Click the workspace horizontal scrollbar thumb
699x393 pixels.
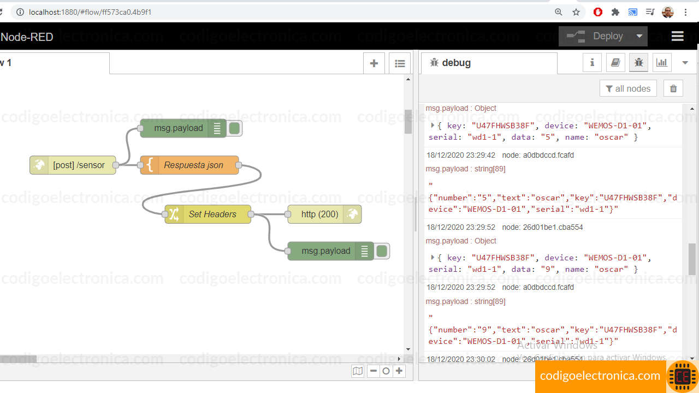click(x=18, y=359)
